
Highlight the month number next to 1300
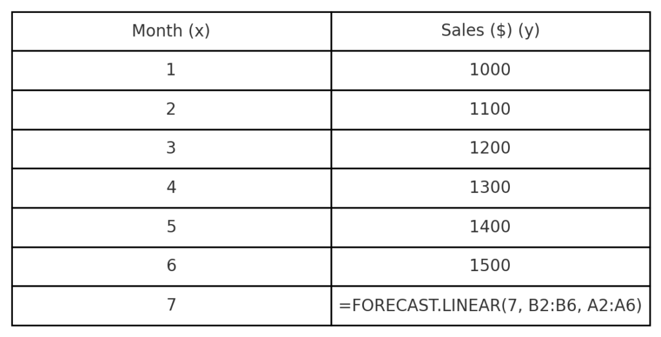pyautogui.click(x=171, y=188)
